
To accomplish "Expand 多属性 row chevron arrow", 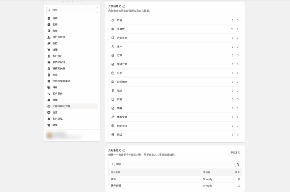I will (238, 29).
